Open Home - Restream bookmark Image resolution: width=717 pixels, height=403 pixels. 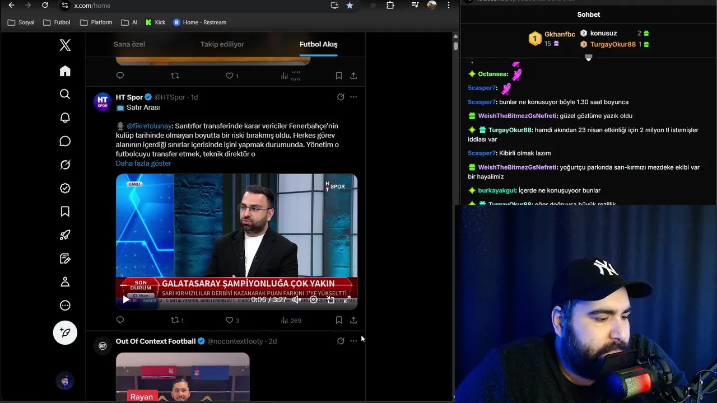pyautogui.click(x=199, y=22)
